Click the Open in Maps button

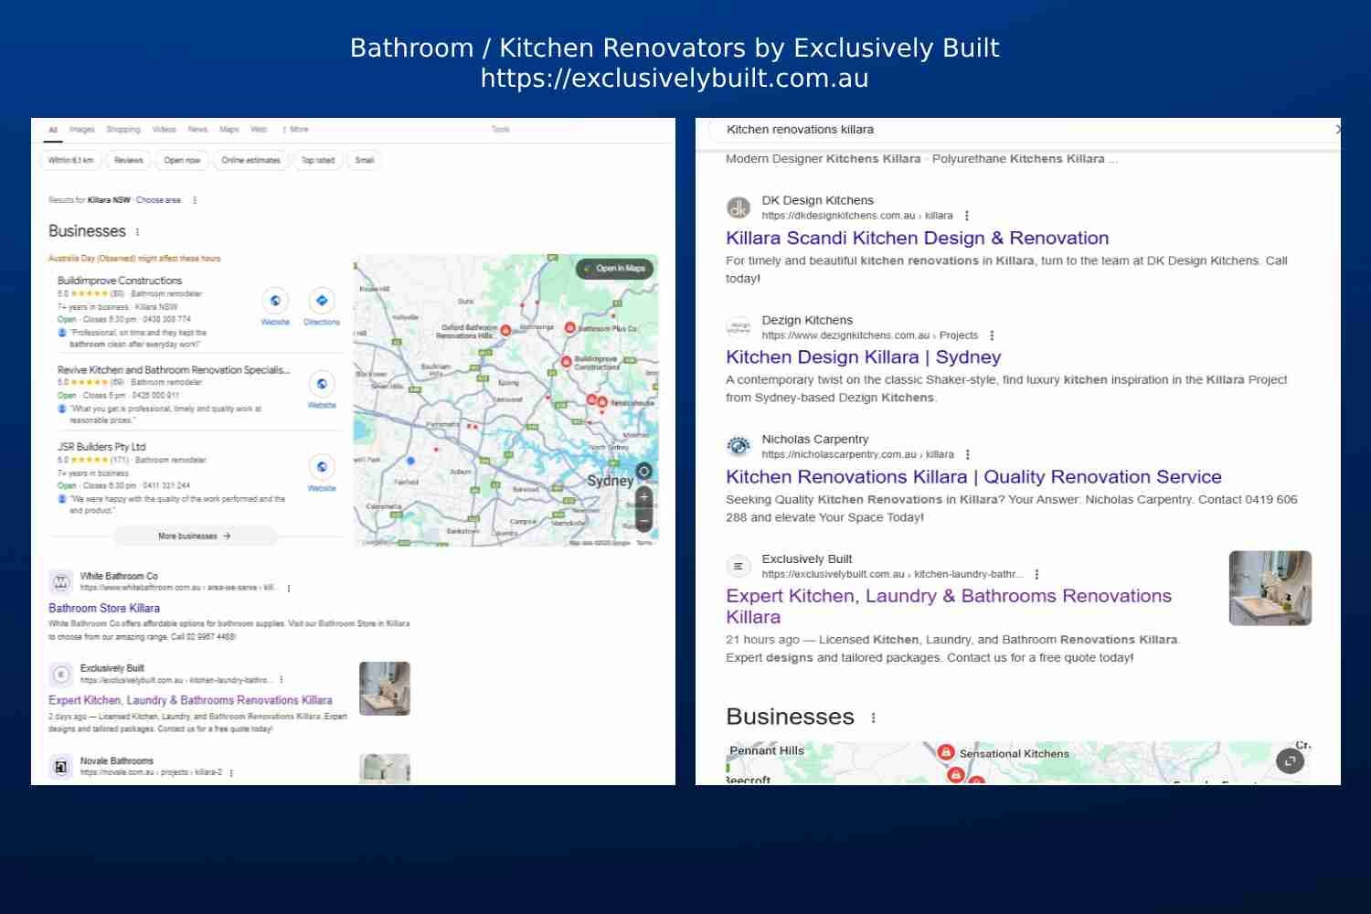tap(616, 269)
